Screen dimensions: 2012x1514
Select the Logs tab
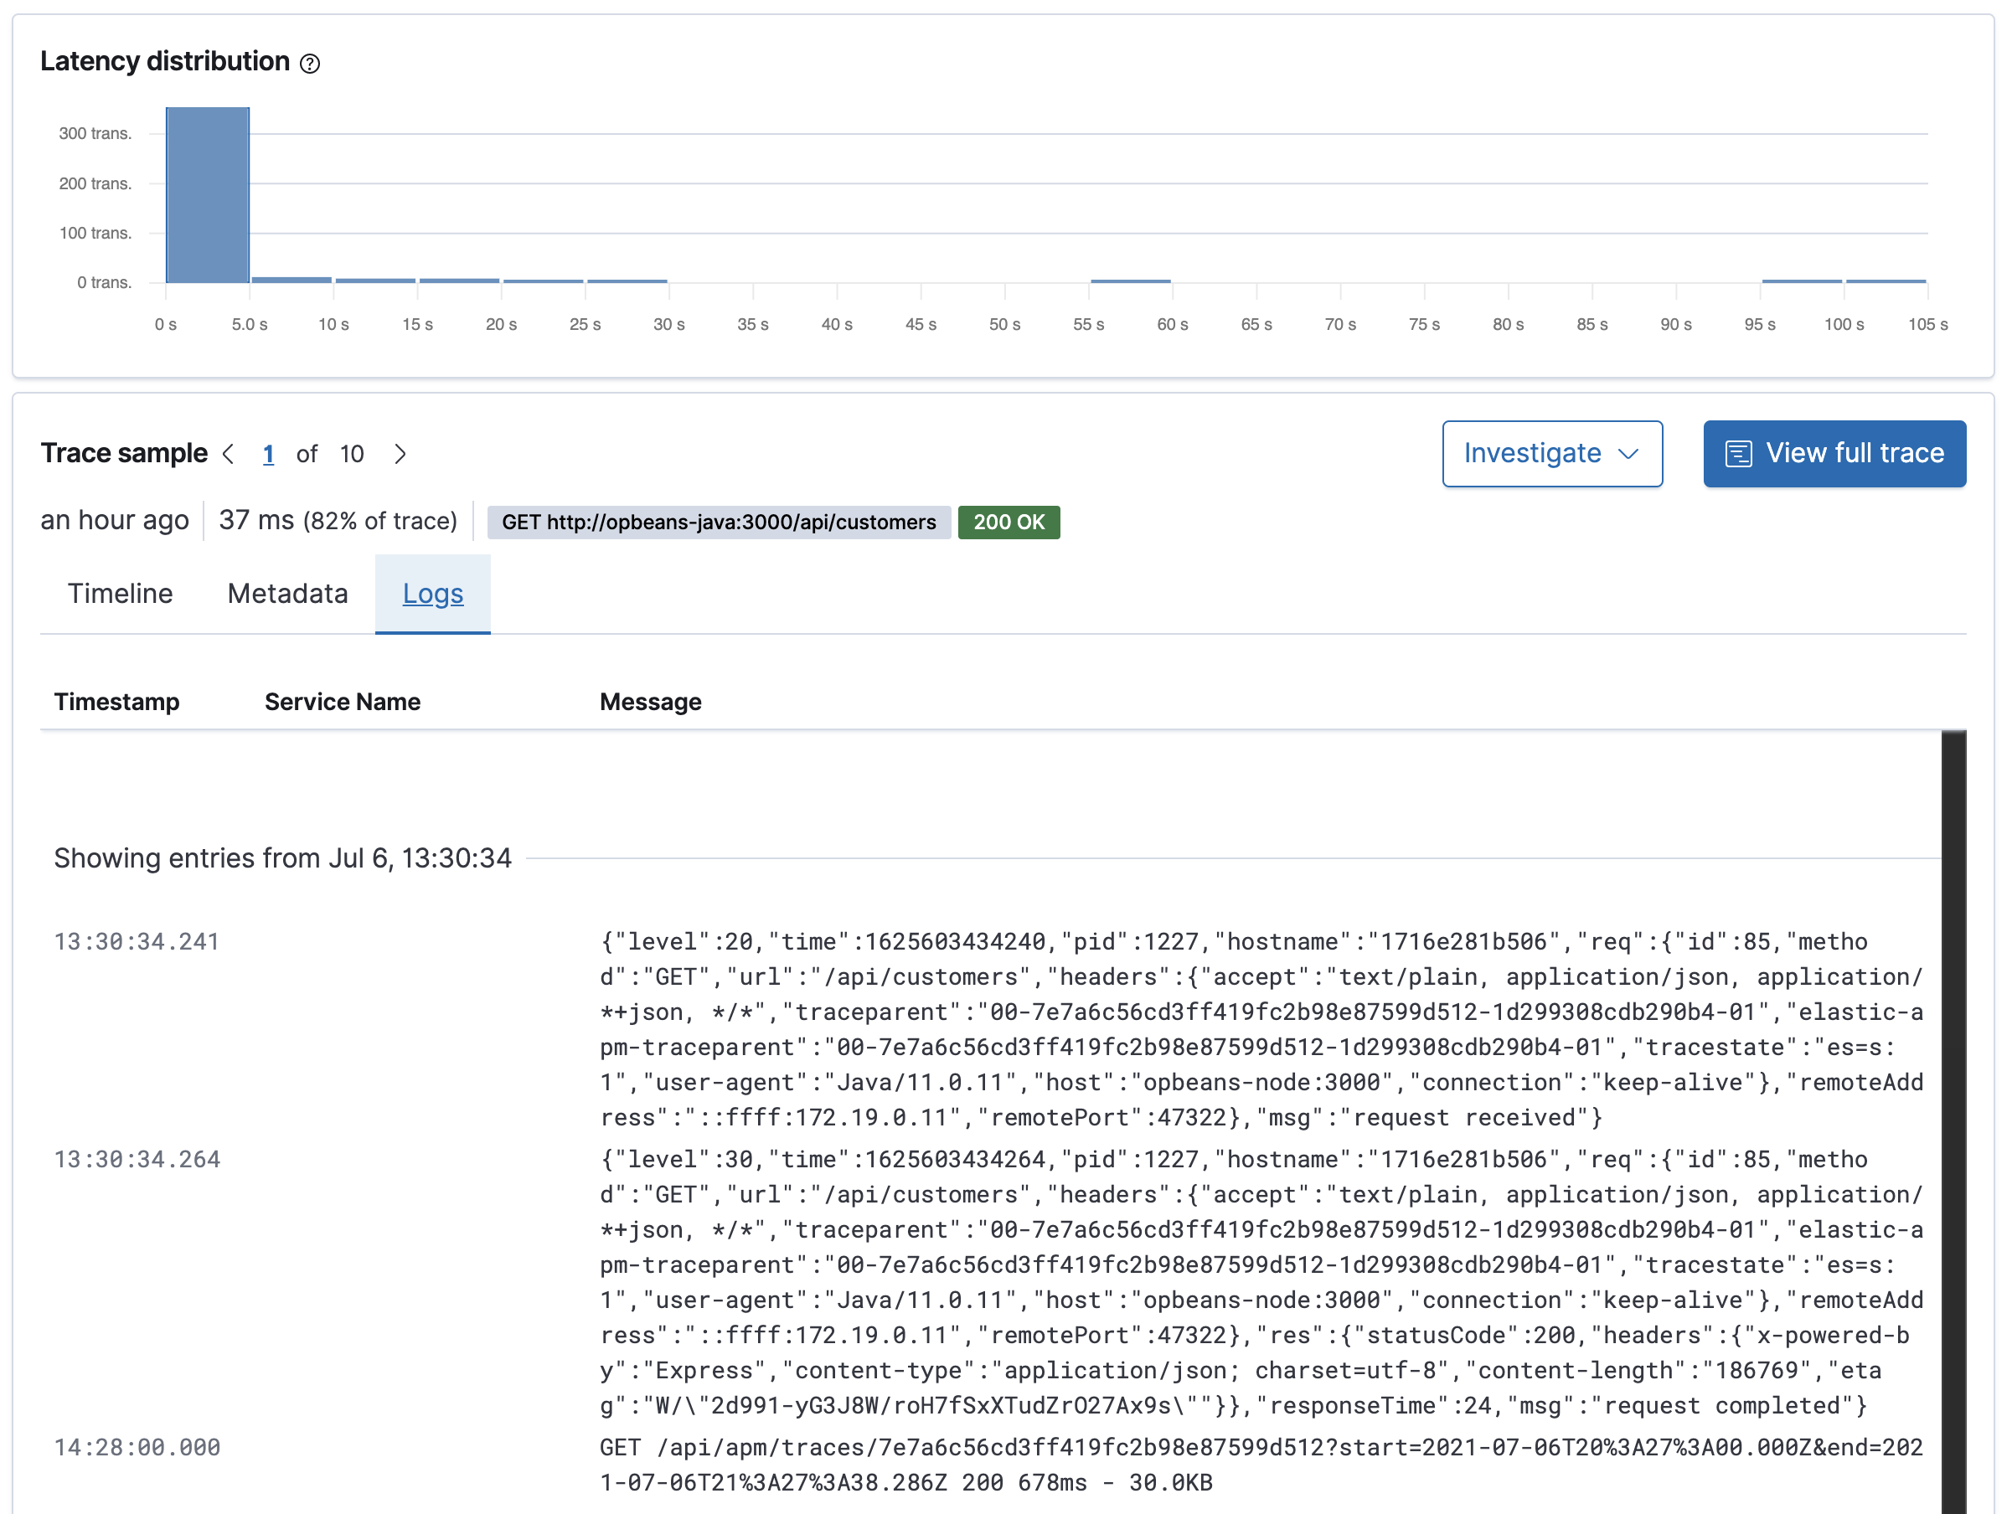(x=433, y=594)
